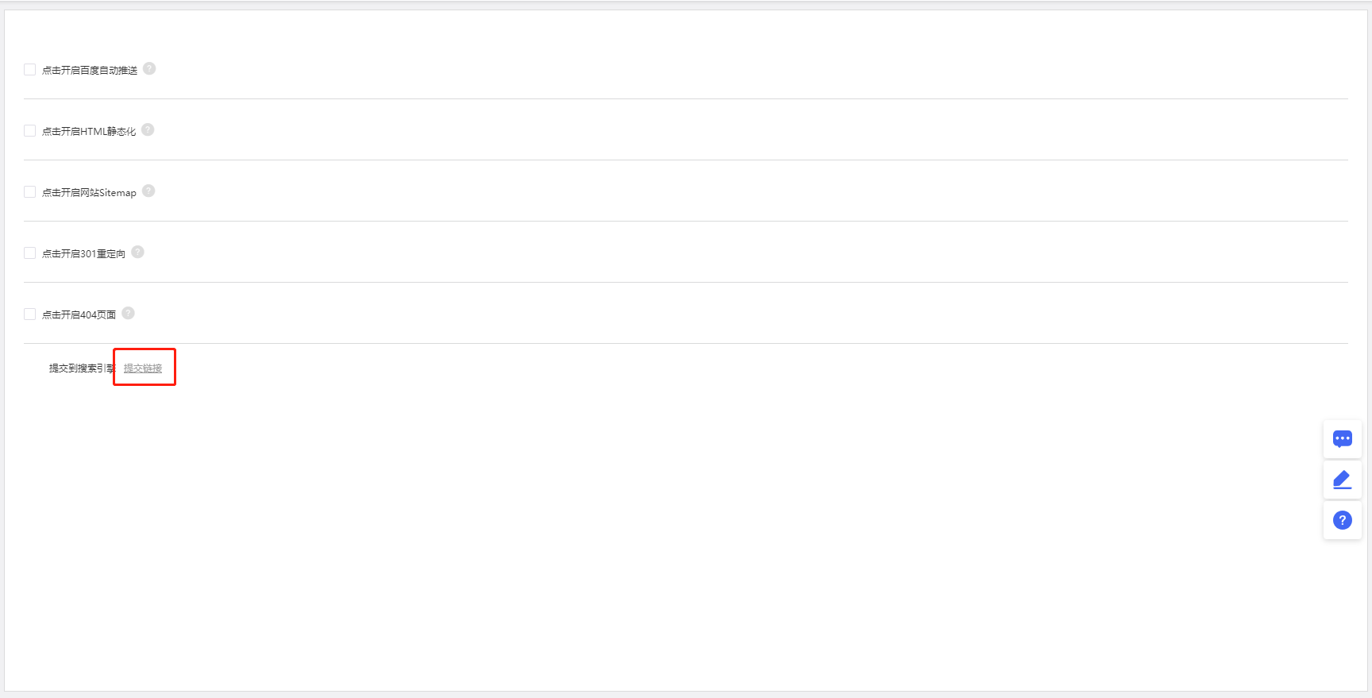Screen dimensions: 1372x698
Task: Click the 点击开启百度自动推送 label text
Action: (x=90, y=71)
